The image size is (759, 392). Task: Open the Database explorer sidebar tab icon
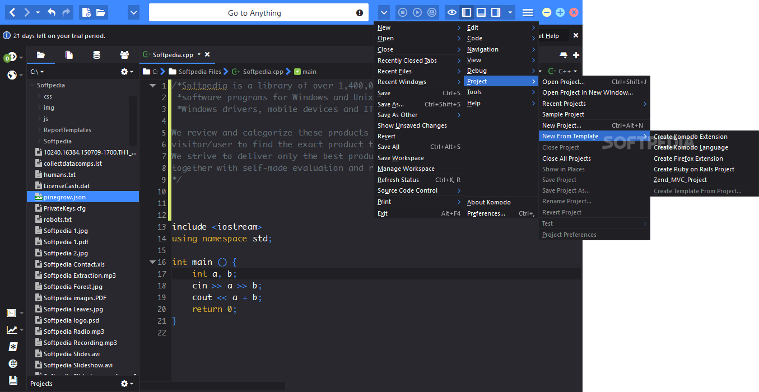(97, 55)
